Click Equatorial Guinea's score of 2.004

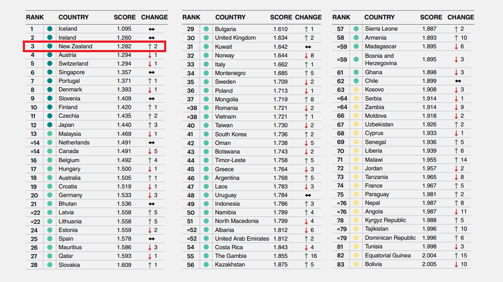tap(429, 255)
